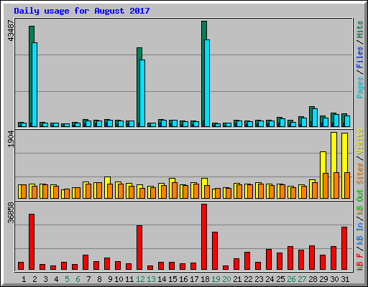Click the cyan files bar for day 2

(x=34, y=85)
